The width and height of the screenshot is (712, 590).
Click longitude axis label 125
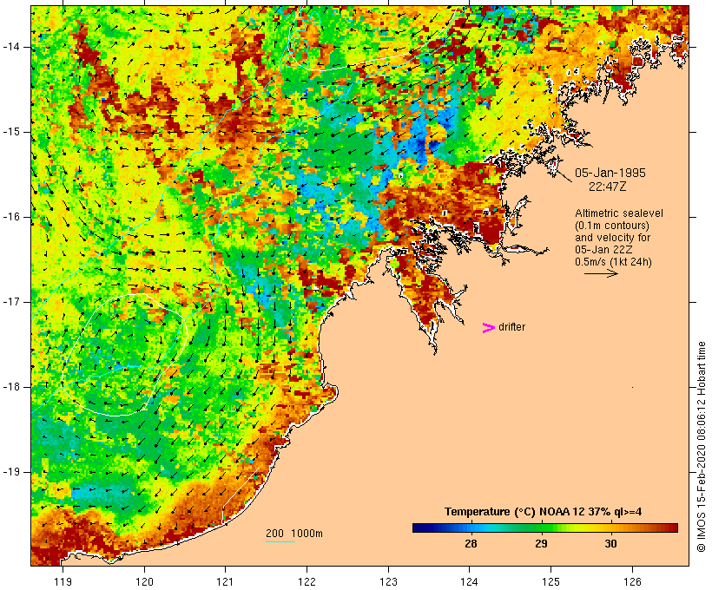[x=550, y=581]
